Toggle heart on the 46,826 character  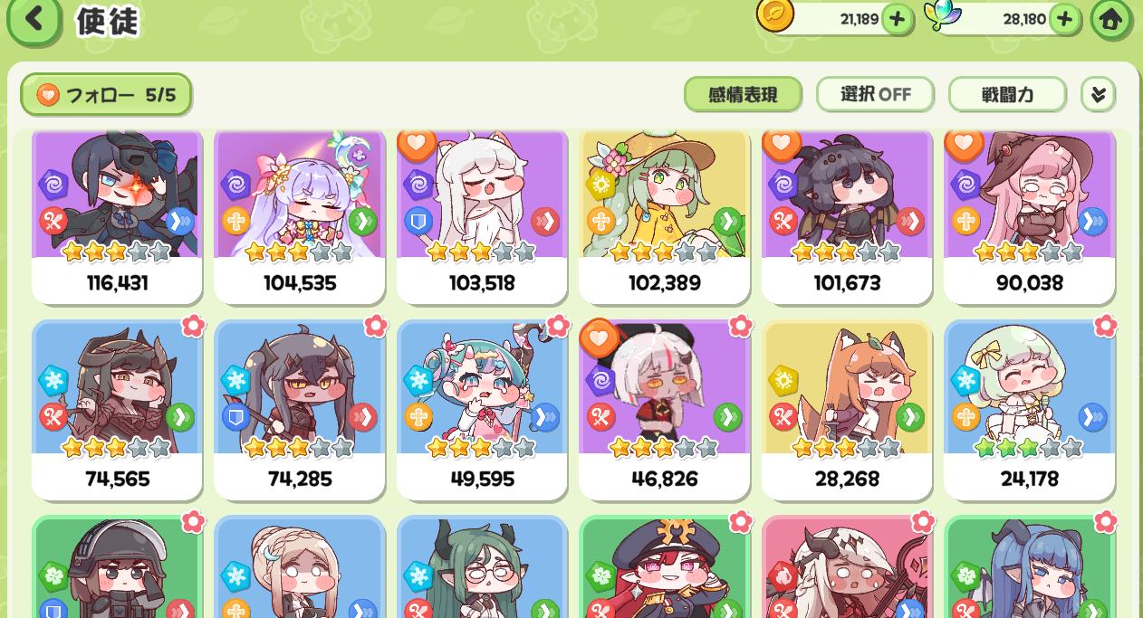[x=599, y=339]
